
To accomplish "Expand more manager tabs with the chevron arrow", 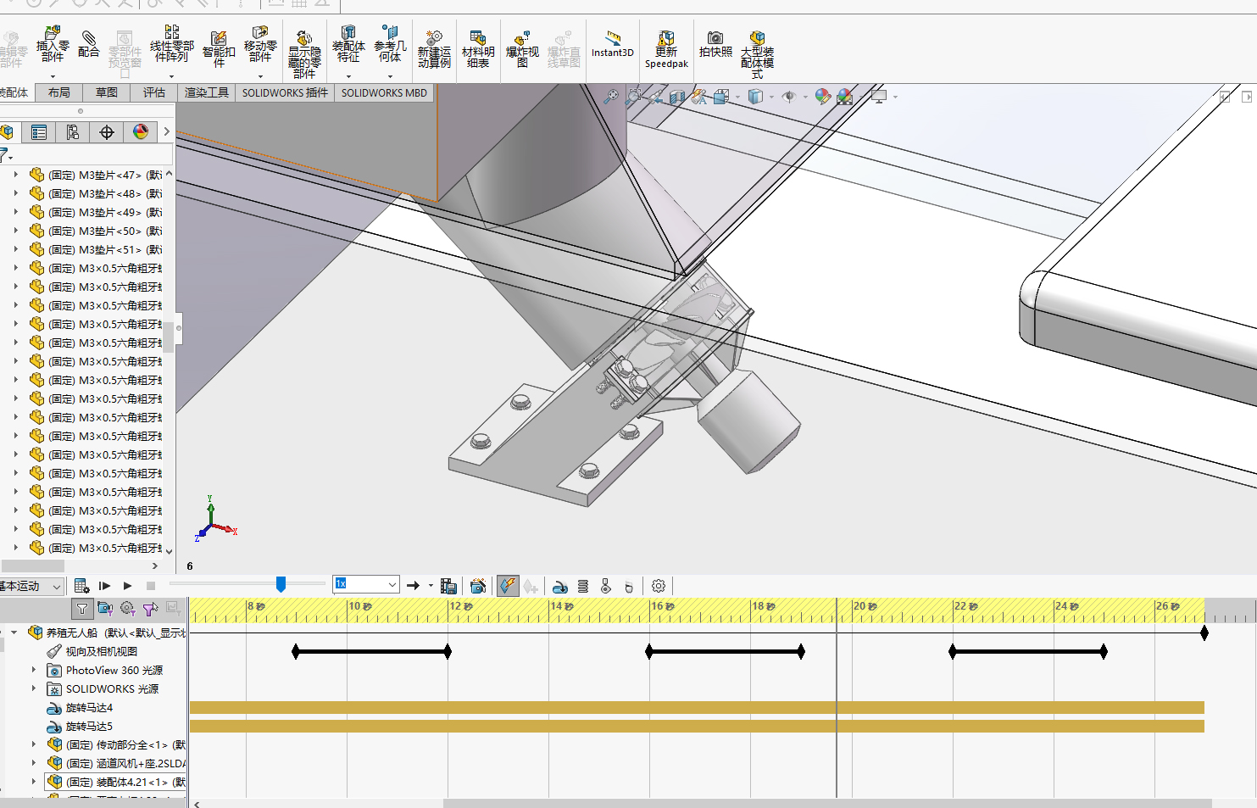I will pyautogui.click(x=166, y=131).
